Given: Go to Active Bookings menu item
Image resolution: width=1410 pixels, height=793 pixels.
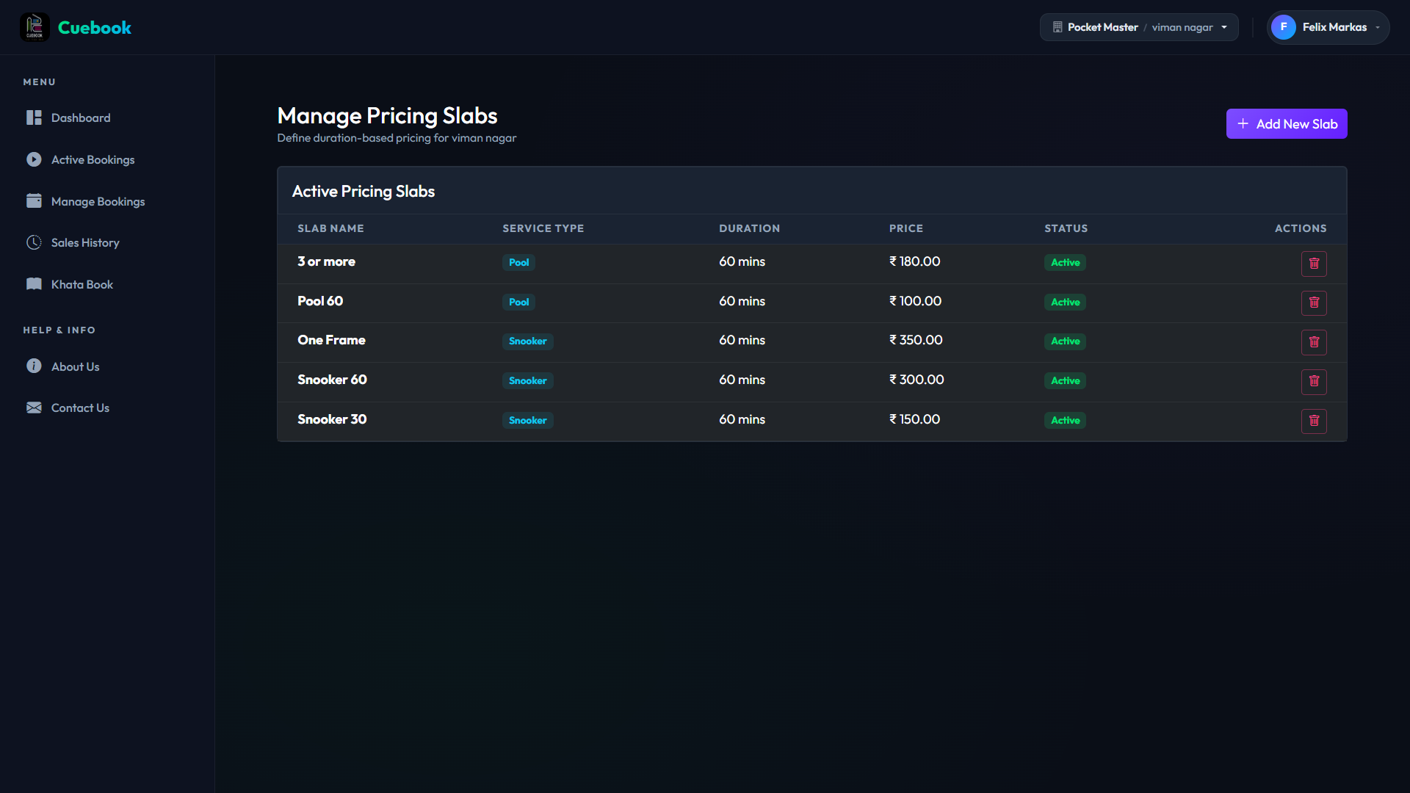Looking at the screenshot, I should (93, 159).
